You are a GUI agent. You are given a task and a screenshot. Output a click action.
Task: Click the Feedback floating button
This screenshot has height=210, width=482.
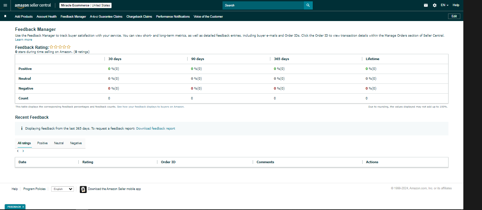(x=14, y=207)
